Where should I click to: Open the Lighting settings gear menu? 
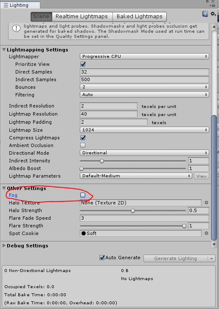click(213, 14)
